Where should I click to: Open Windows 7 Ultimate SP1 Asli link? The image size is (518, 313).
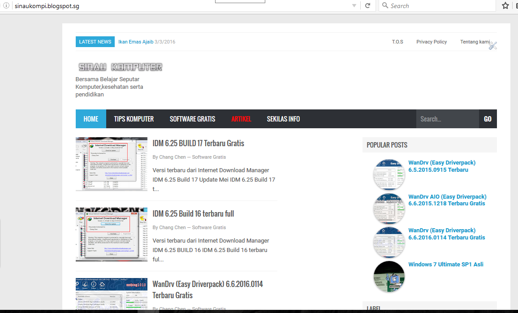point(446,265)
